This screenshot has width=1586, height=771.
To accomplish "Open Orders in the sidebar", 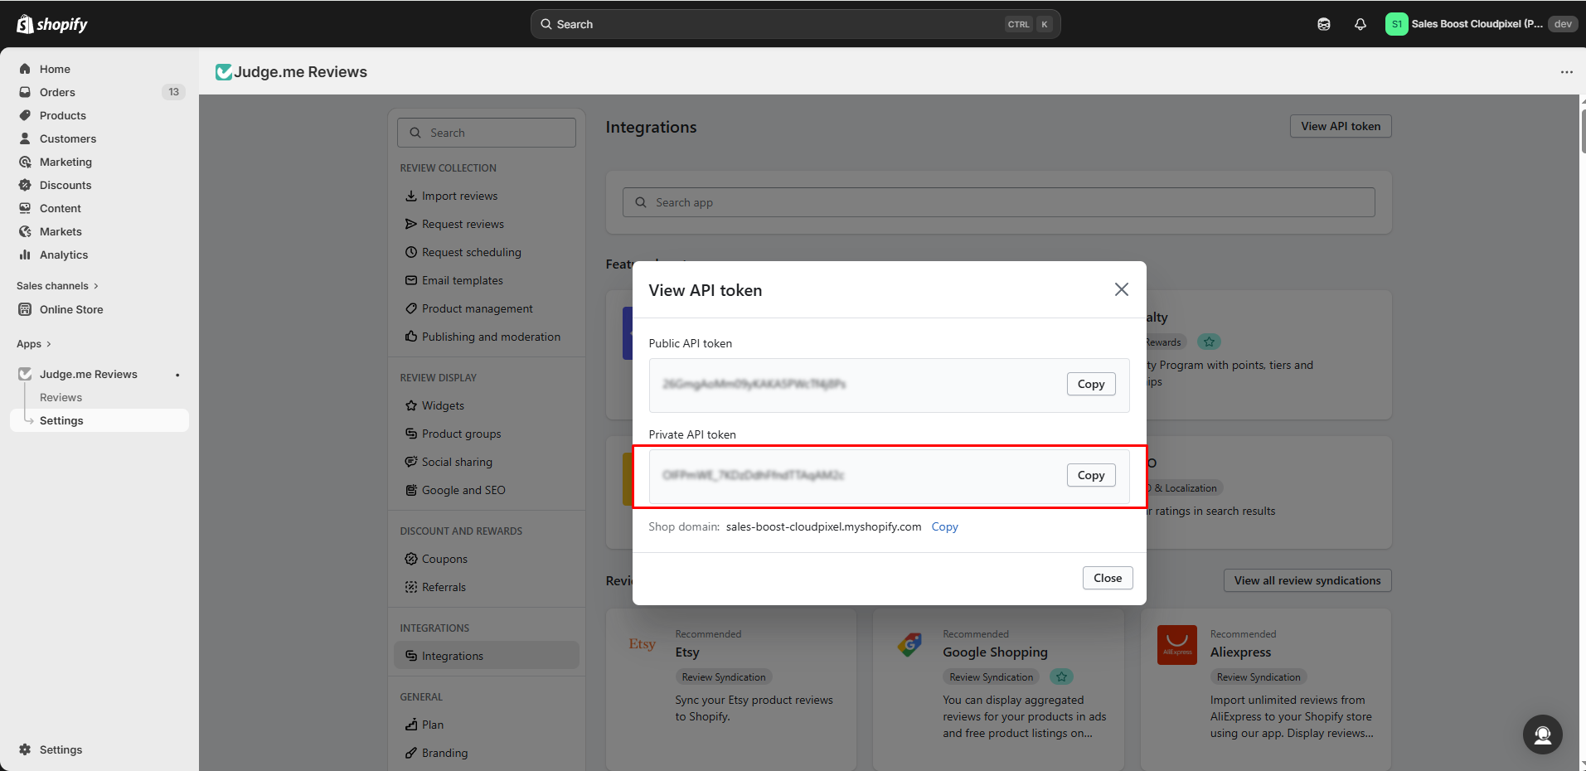I will click(57, 92).
